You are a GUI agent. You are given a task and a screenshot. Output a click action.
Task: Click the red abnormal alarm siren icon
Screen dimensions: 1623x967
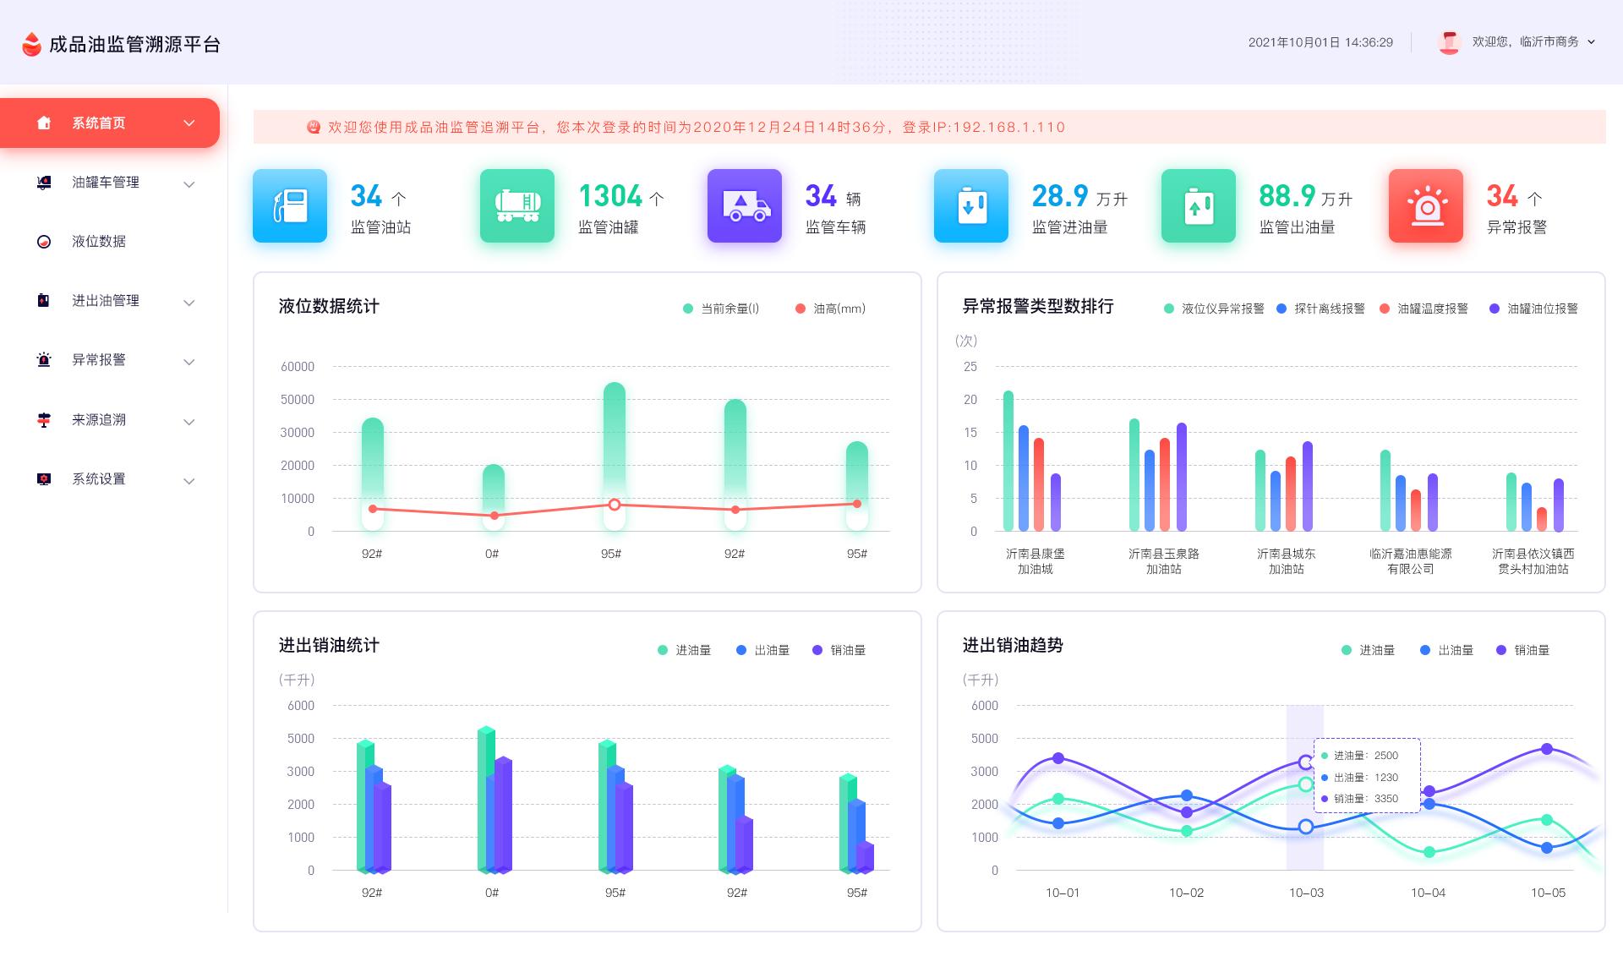pos(1425,205)
